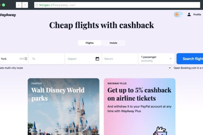Viewport: 203px width, 135px height.
Task: Switch to the Hotels tab
Action: pos(113,43)
